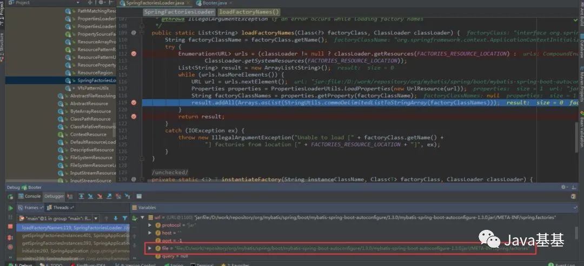Select the Debugger tab
Viewport: 584px width, 266px height.
coord(54,196)
